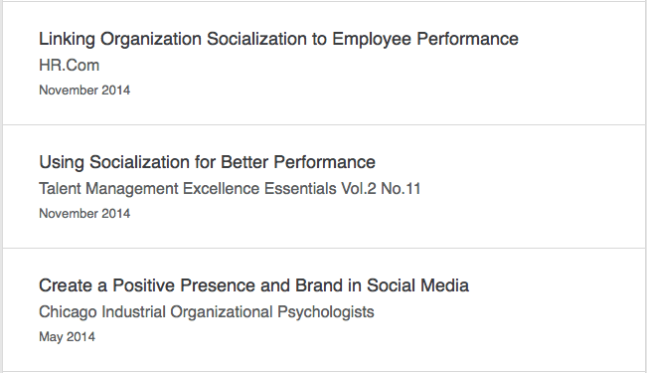Screen dimensions: 647x373
Task: Click "Employee Performance" in the first title
Action: coord(425,39)
